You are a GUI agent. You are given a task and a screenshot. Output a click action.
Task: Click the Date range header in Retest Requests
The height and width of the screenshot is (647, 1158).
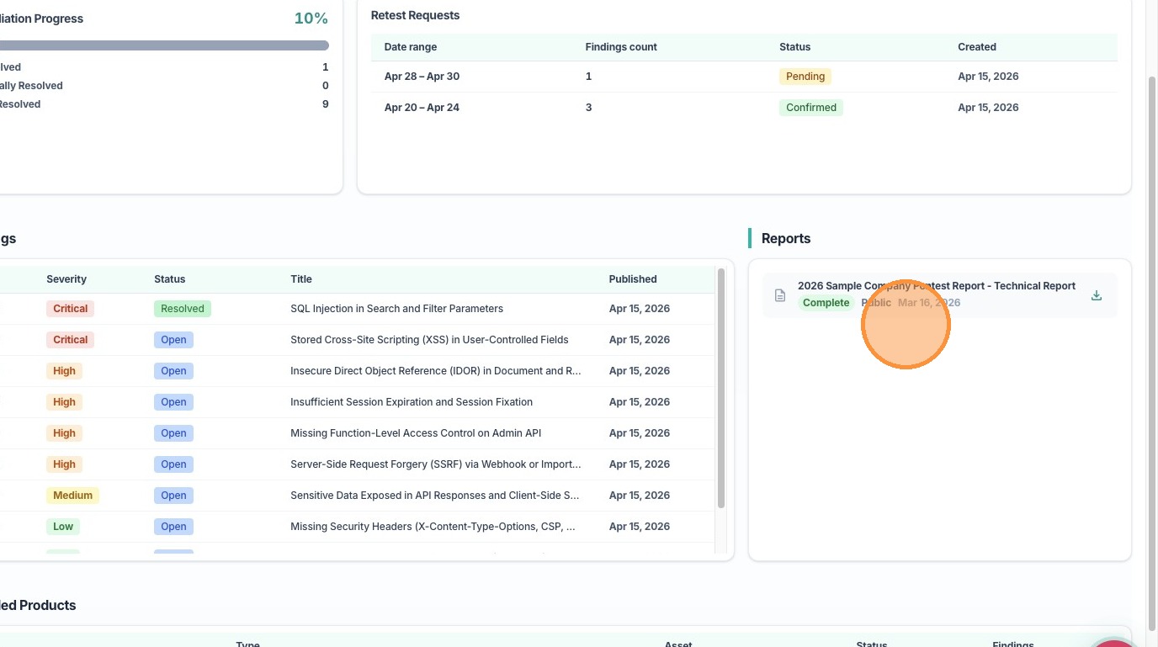pos(411,47)
